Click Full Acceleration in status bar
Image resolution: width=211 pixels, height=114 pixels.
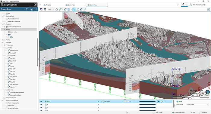[x=178, y=112]
